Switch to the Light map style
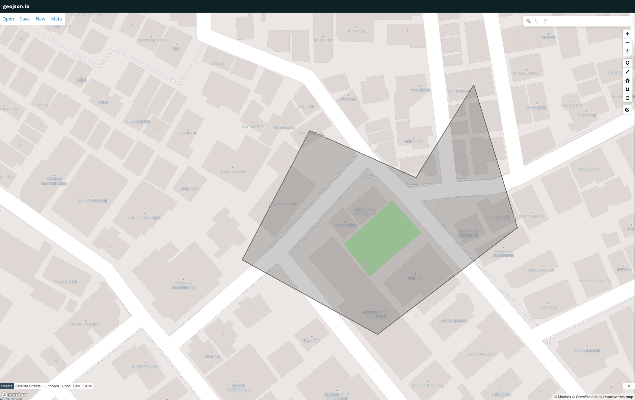 [66, 386]
